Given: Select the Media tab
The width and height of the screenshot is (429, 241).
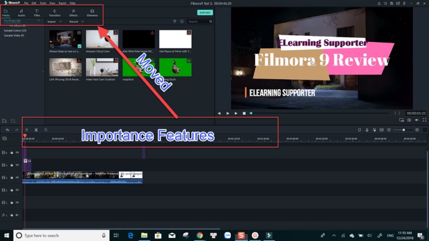Looking at the screenshot, I should [6, 13].
